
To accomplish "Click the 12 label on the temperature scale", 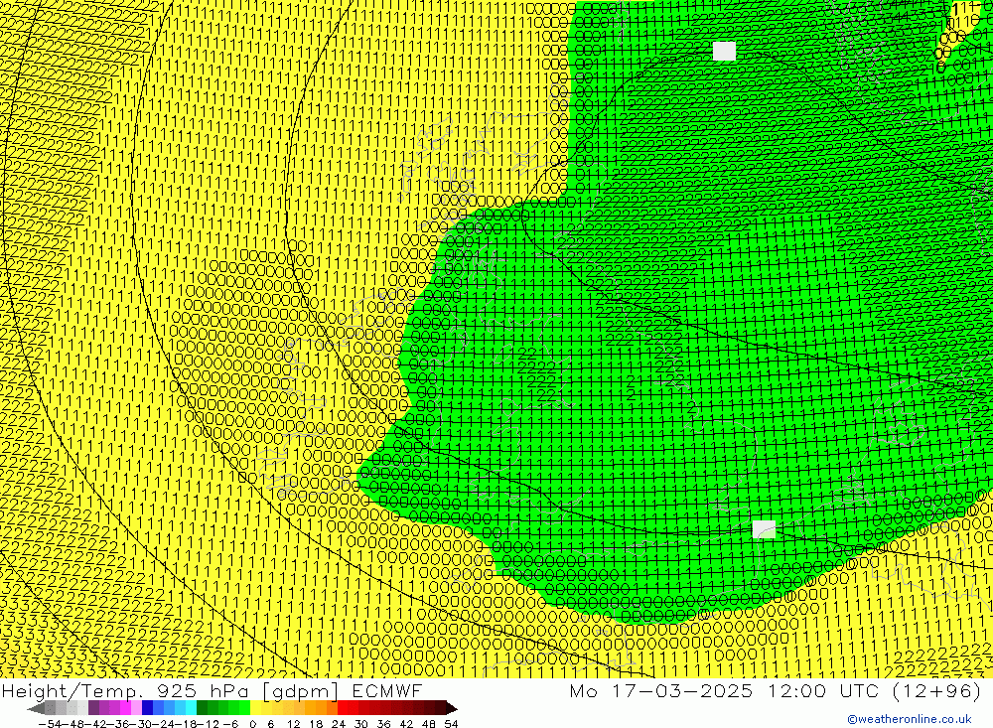I will (x=293, y=724).
